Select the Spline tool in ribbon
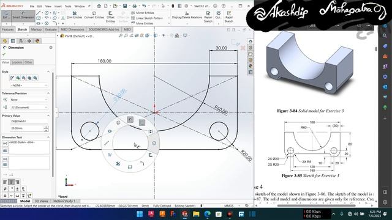Viewport: 392px width, 220px height. 55,13
